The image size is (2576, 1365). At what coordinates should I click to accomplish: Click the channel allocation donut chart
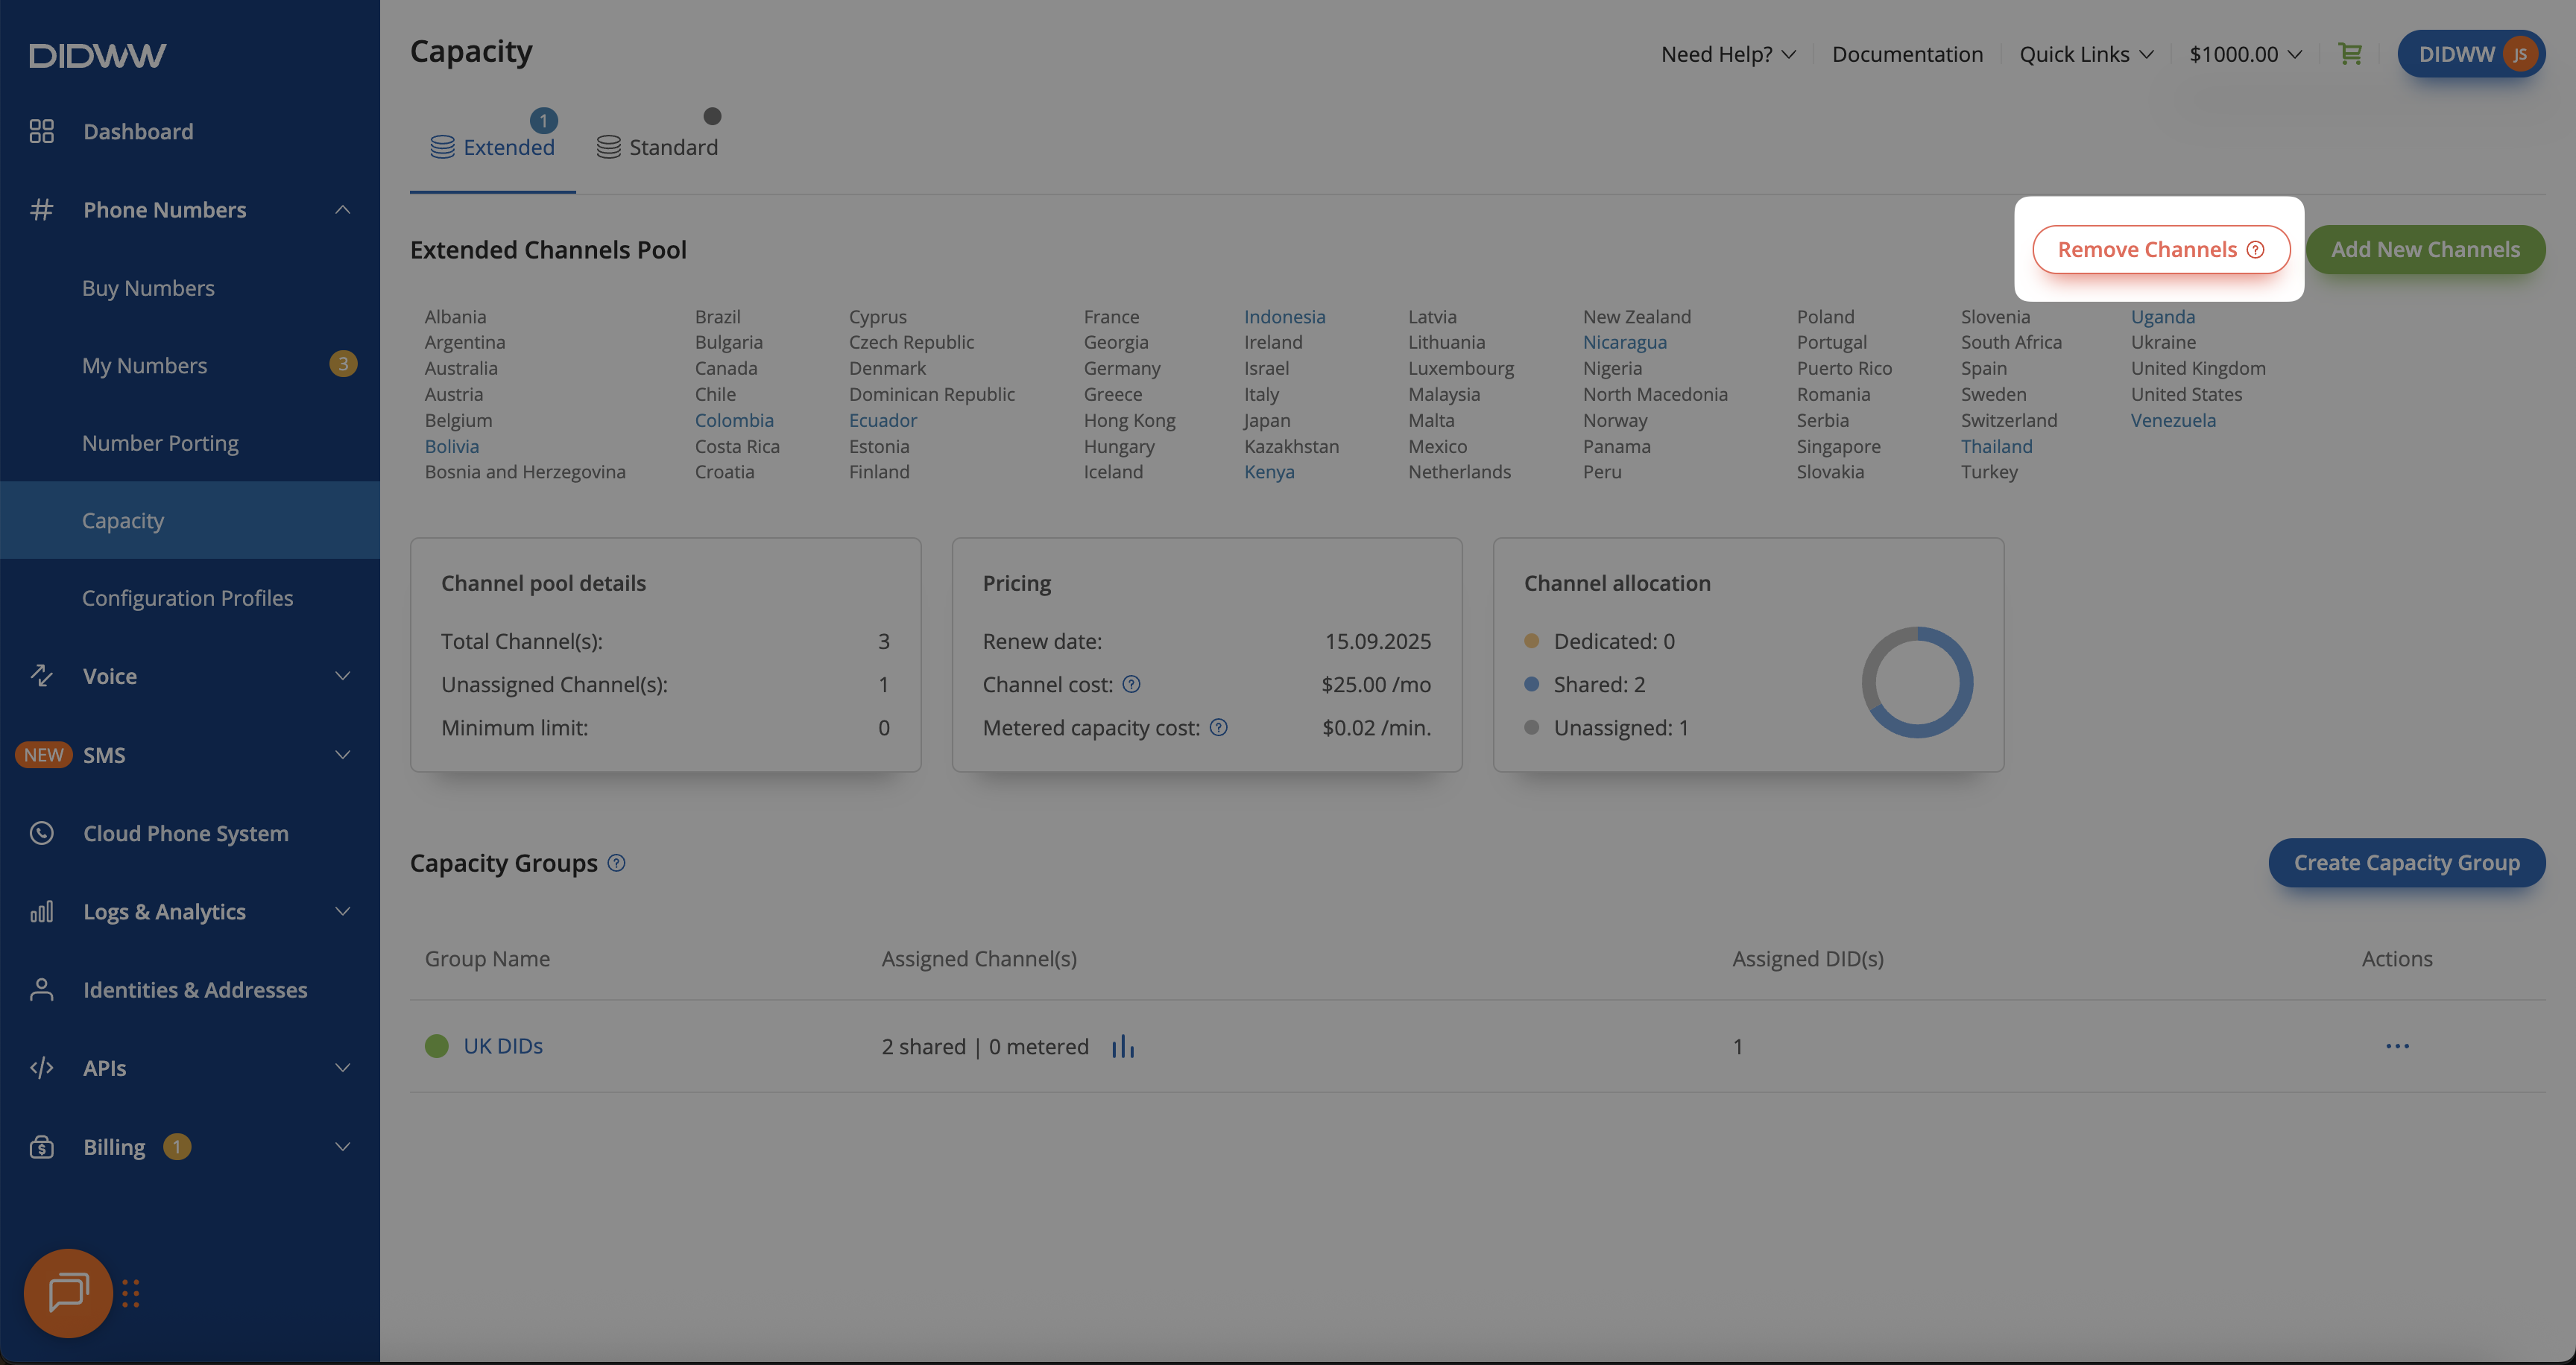pos(1917,682)
